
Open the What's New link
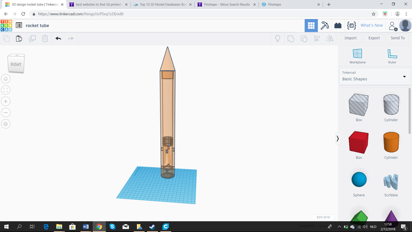click(x=372, y=25)
